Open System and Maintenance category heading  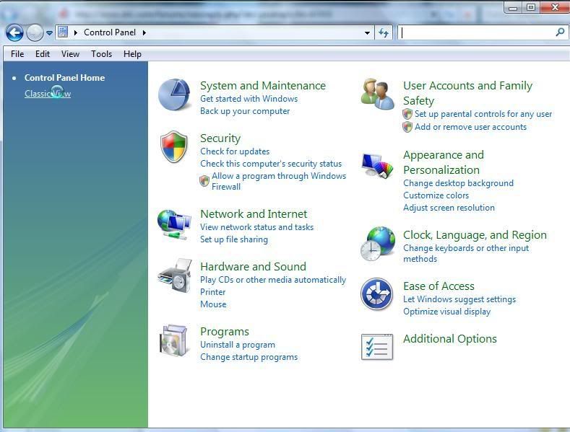263,86
